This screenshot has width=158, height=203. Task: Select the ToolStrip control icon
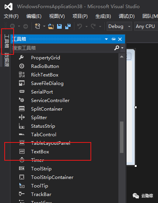(x=22, y=168)
